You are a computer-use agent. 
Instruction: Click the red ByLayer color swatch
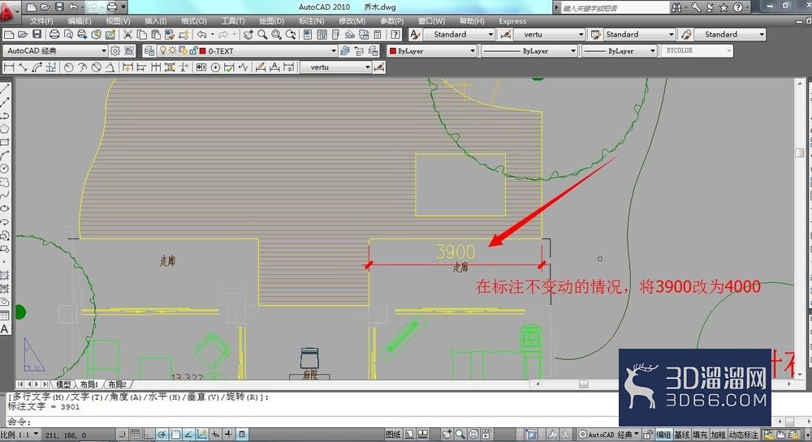click(392, 51)
